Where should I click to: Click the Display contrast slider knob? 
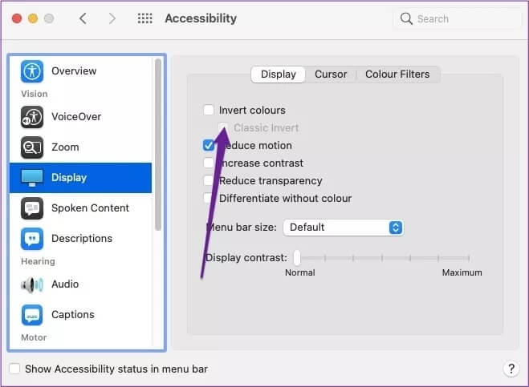tap(297, 258)
